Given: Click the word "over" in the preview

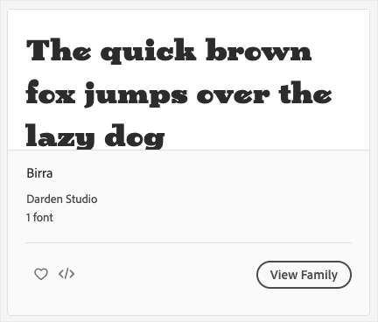Looking at the screenshot, I should pos(233,94).
